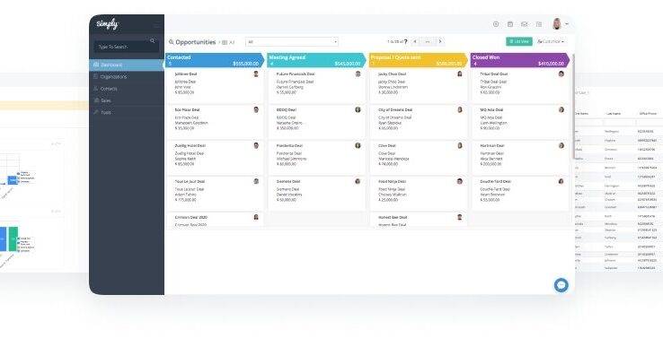Switch to List View

[x=519, y=41]
